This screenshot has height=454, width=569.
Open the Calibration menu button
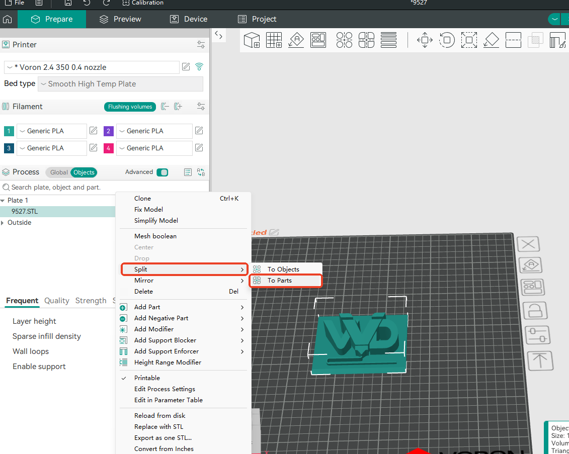pyautogui.click(x=143, y=3)
